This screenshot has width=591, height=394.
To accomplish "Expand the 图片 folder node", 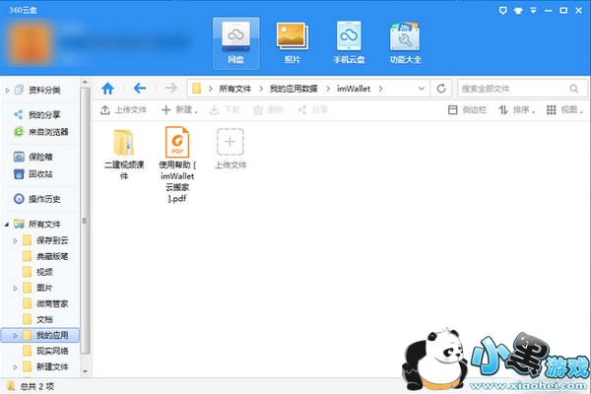I will tap(15, 288).
